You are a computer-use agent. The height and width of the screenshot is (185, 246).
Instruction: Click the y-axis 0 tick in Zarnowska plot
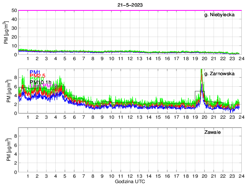point(15,113)
